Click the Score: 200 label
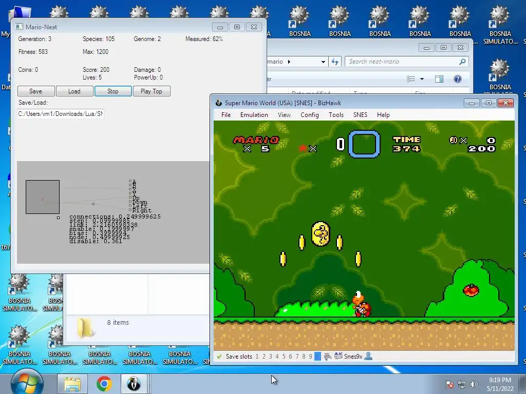This screenshot has width=526, height=394. pos(96,70)
